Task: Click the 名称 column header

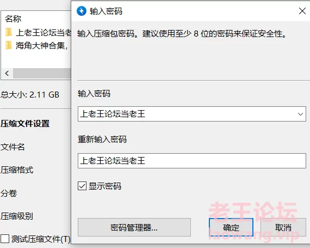Action: click(x=13, y=19)
